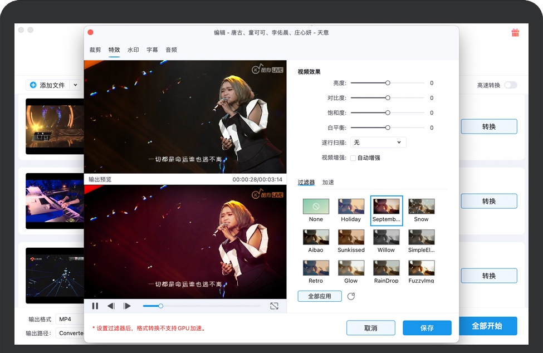This screenshot has height=353, width=543.
Task: Select the RainDrop filter
Action: 386,272
